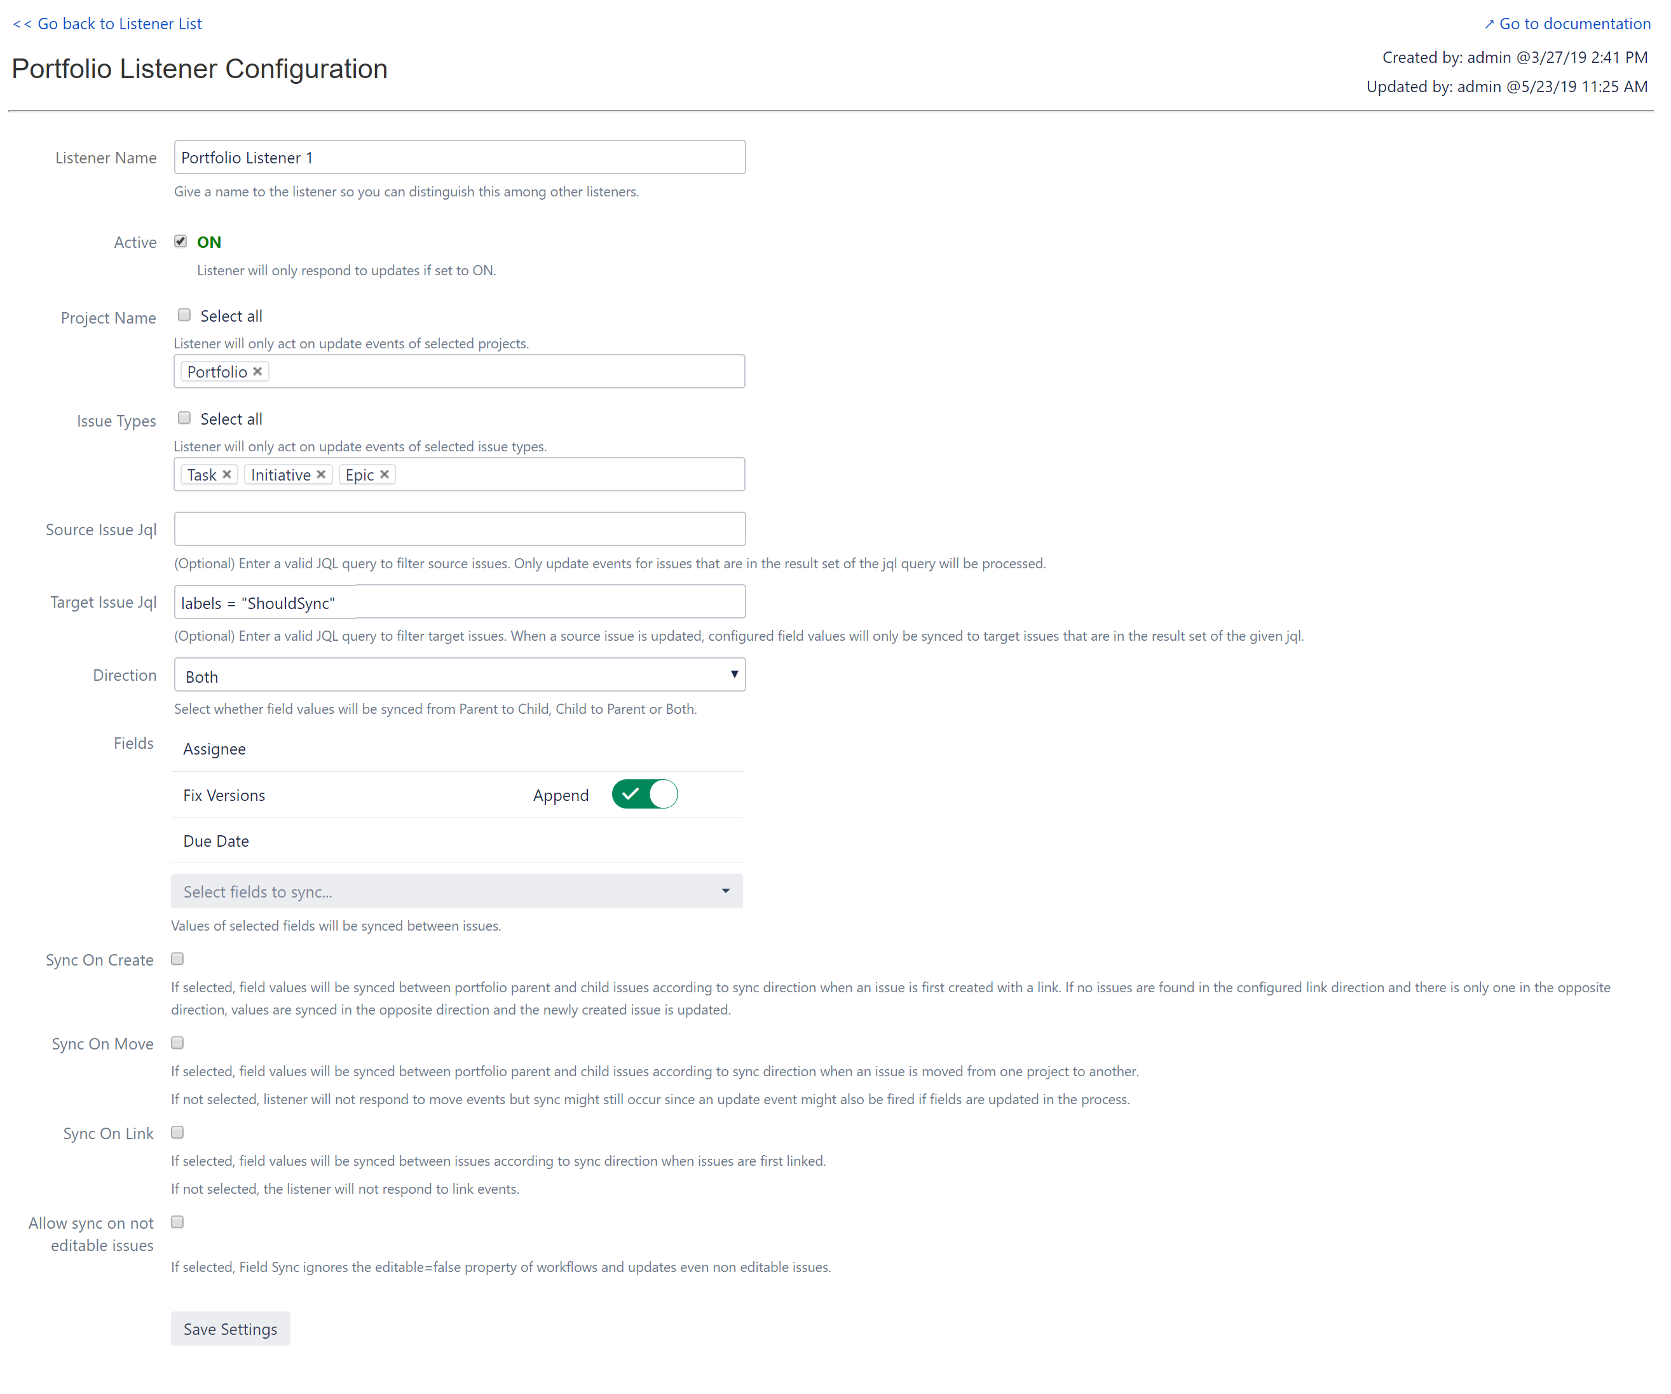This screenshot has width=1671, height=1394.
Task: Remove the Initiative issue type tag
Action: tap(322, 474)
